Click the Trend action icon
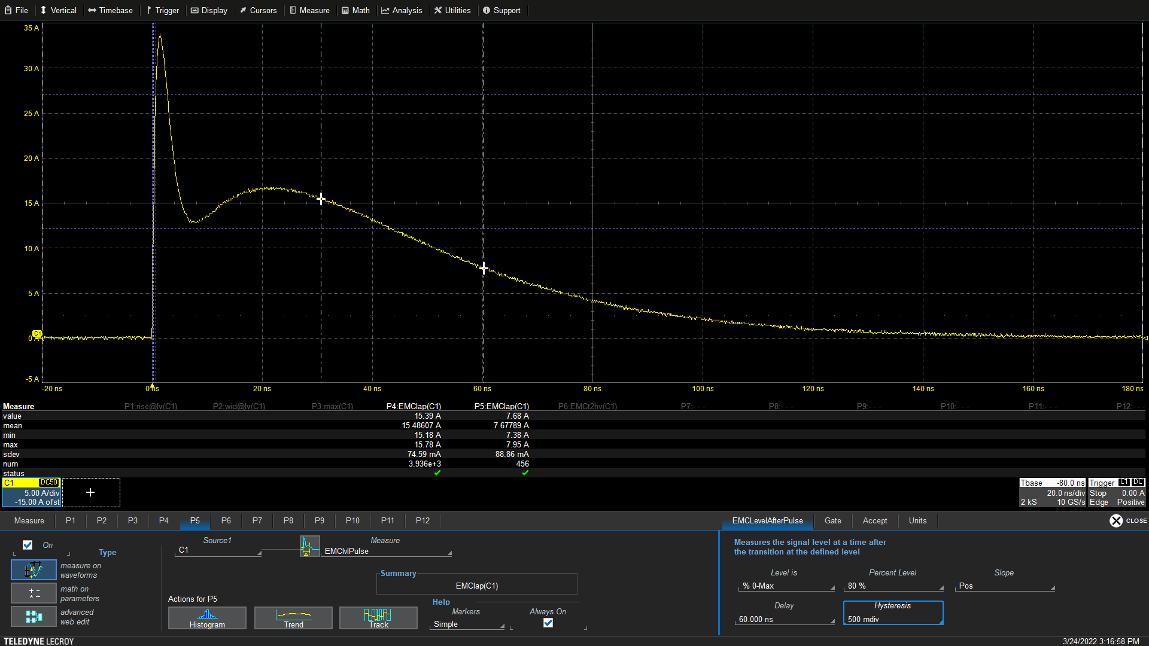The image size is (1149, 646). click(293, 617)
